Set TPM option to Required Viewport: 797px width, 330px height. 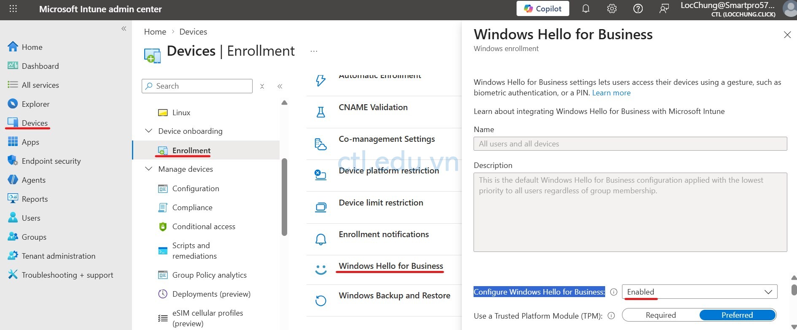click(x=661, y=315)
